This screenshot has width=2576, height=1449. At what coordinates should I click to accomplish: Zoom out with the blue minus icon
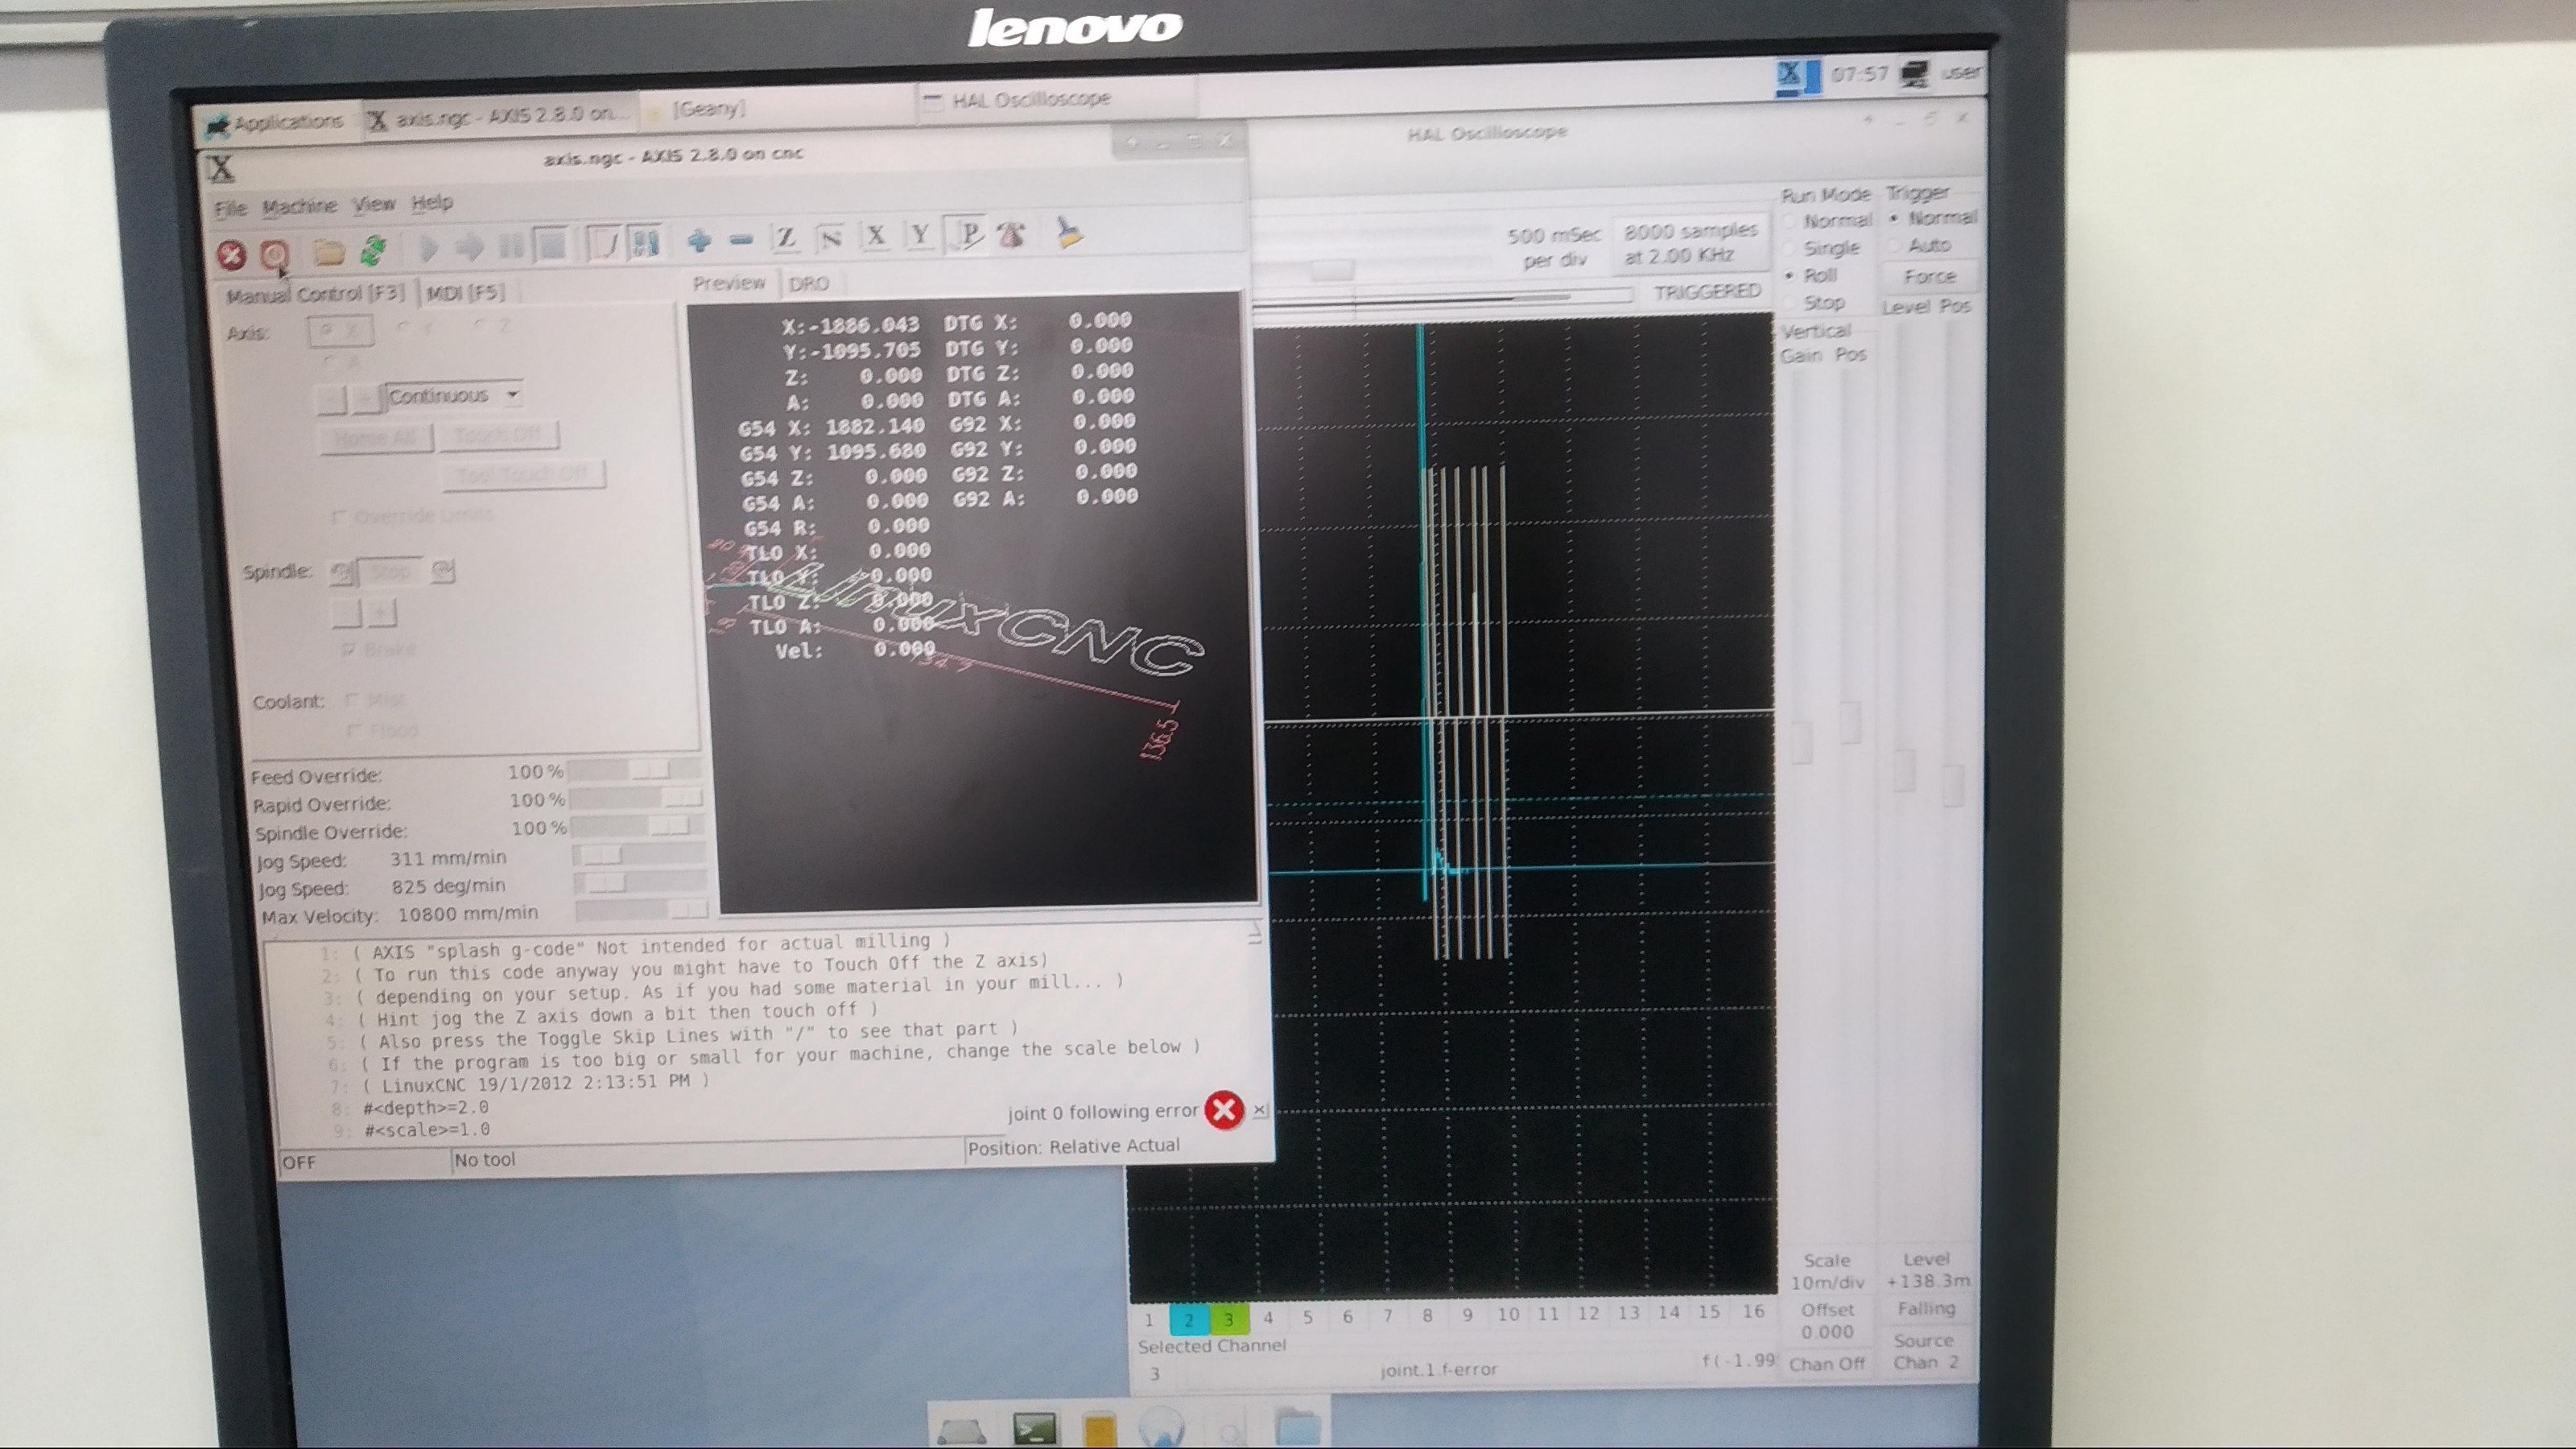point(741,239)
